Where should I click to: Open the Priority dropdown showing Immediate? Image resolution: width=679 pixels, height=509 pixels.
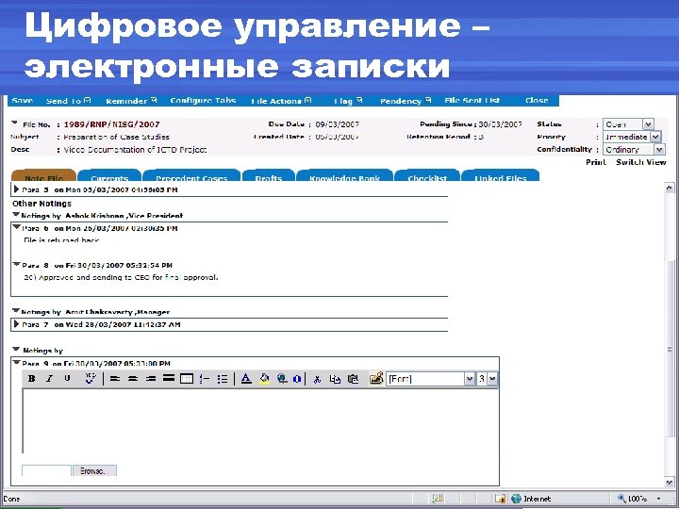point(655,138)
